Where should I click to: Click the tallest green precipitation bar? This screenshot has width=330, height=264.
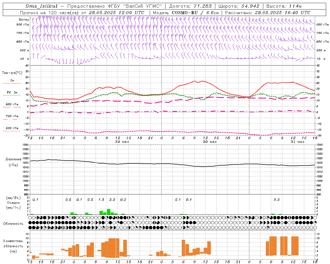pyautogui.click(x=109, y=212)
